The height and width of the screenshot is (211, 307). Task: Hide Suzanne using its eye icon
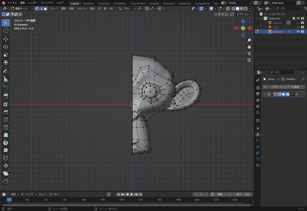[x=298, y=32]
